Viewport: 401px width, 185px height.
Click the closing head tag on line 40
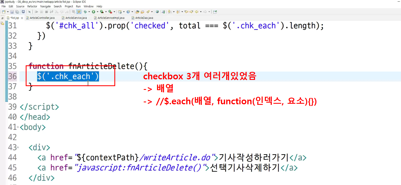click(x=35, y=117)
